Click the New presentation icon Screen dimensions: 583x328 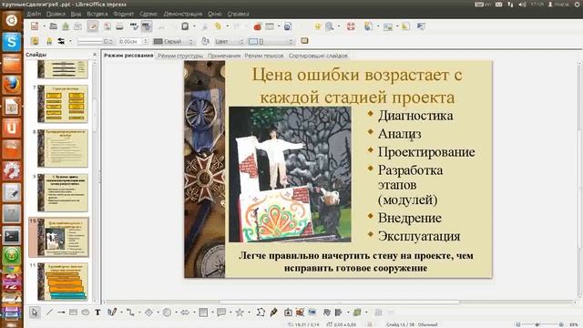(35, 26)
